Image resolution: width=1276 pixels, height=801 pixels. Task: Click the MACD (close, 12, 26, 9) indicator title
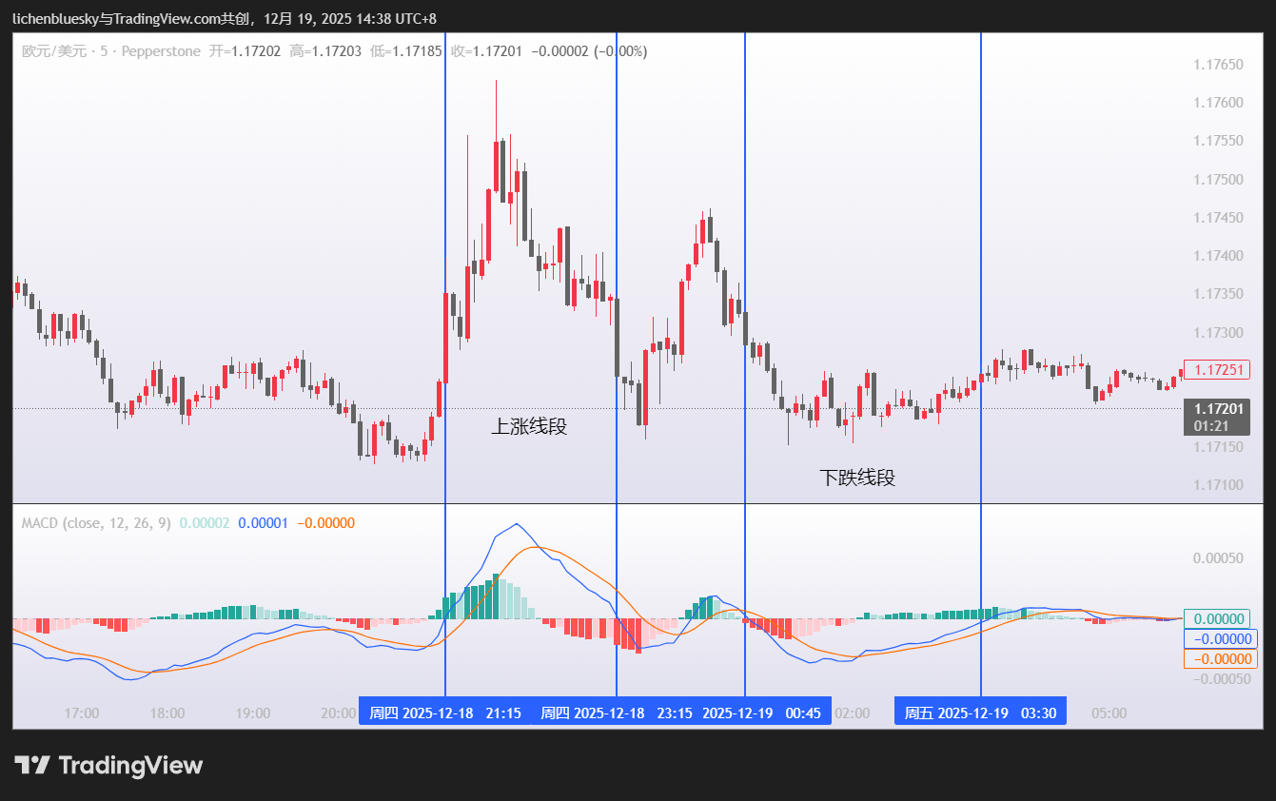pos(96,522)
